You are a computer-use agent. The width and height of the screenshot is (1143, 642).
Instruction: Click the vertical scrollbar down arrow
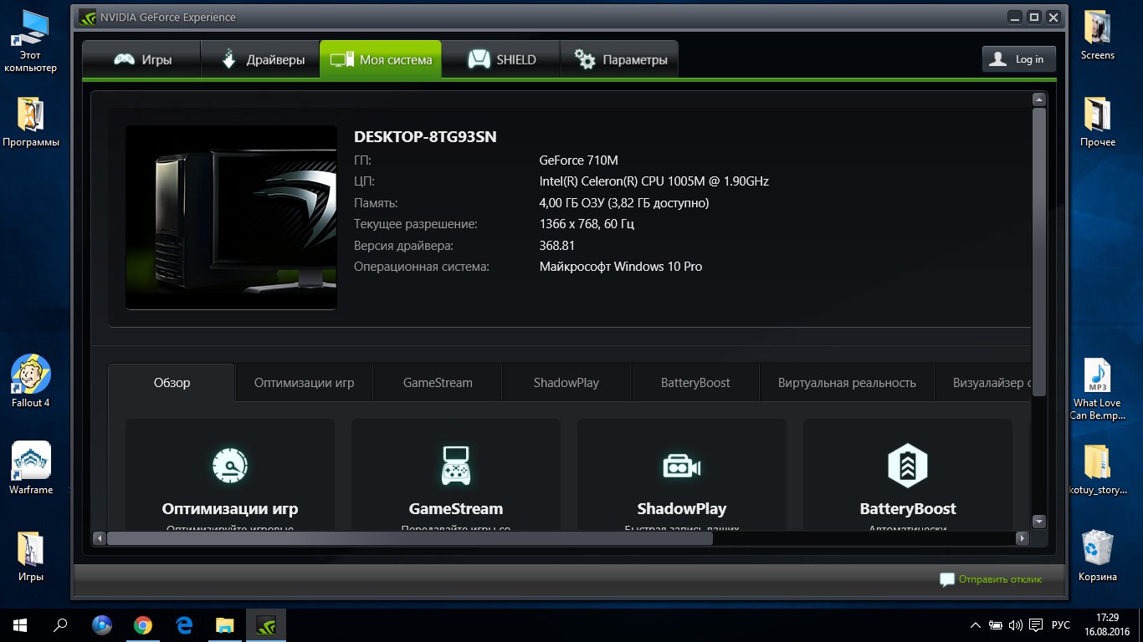click(1039, 522)
